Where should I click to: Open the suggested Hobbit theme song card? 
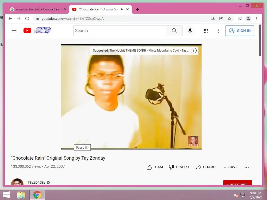point(141,51)
